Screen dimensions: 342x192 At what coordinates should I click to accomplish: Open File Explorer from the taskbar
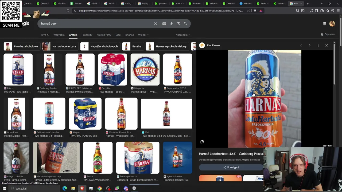(73, 189)
